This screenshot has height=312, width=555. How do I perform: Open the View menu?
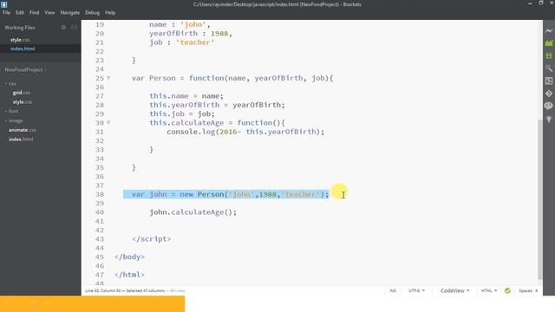click(49, 12)
